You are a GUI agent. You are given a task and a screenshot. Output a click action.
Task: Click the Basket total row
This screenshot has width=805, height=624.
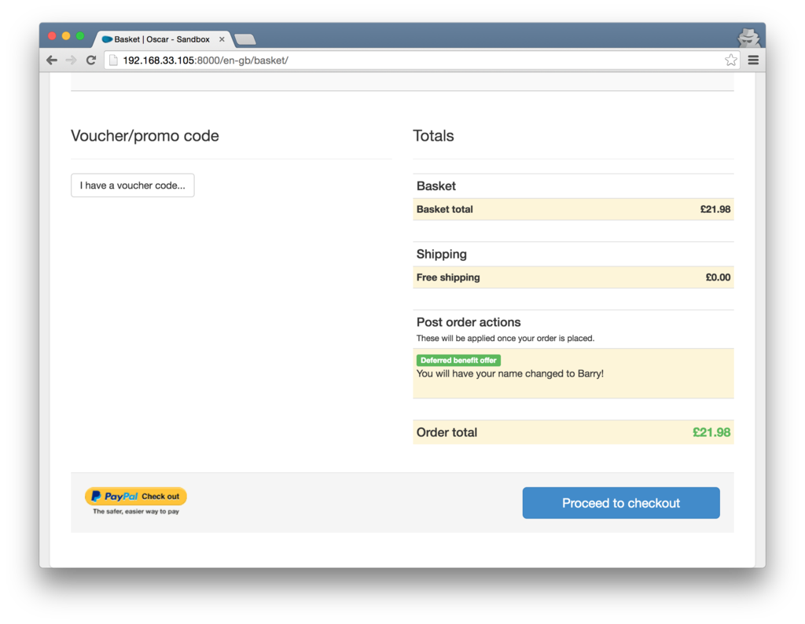[573, 209]
